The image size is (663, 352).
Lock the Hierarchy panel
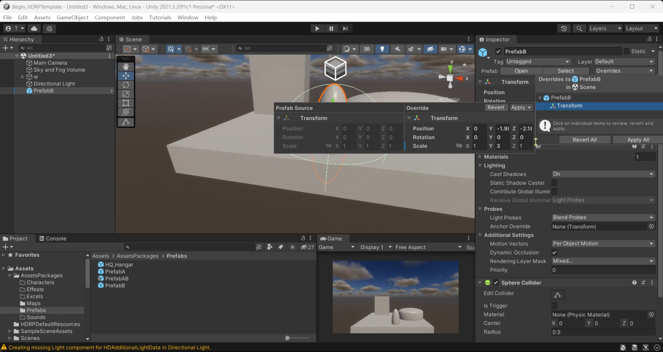(x=102, y=39)
